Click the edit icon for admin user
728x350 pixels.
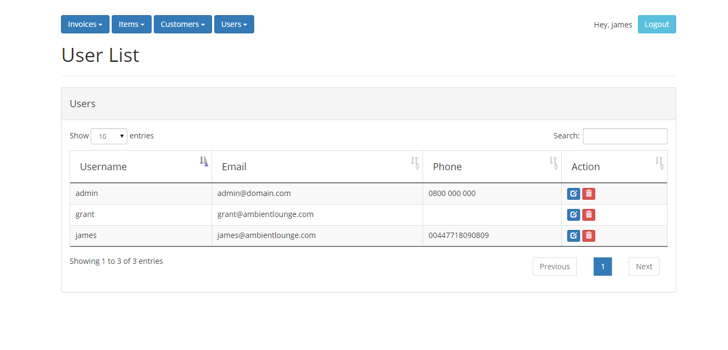coord(573,194)
